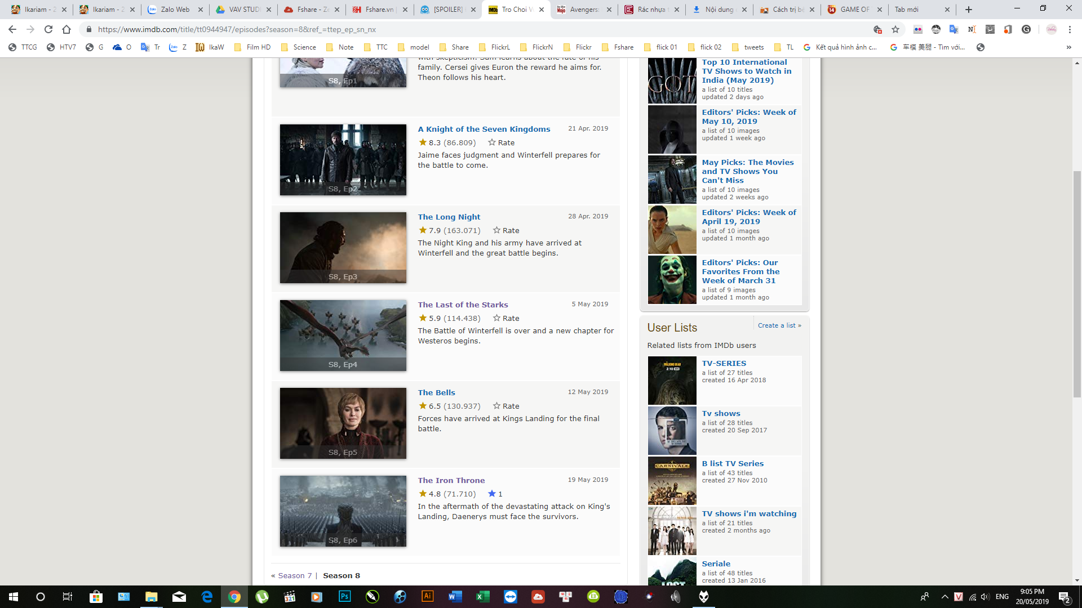
Task: Show hidden system tray icons
Action: 944,597
